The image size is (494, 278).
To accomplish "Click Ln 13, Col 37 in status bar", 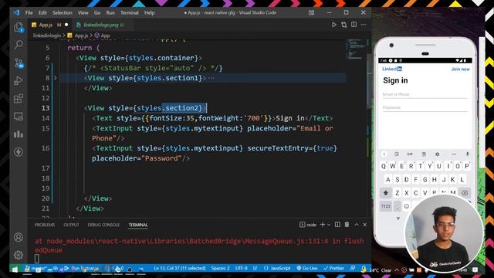I will [180, 268].
